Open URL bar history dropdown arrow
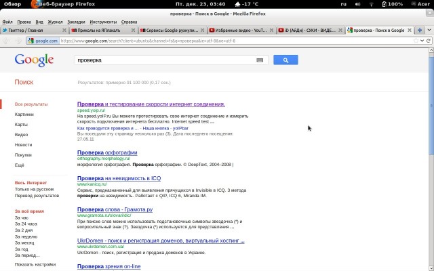434x271 pixels. 422,41
